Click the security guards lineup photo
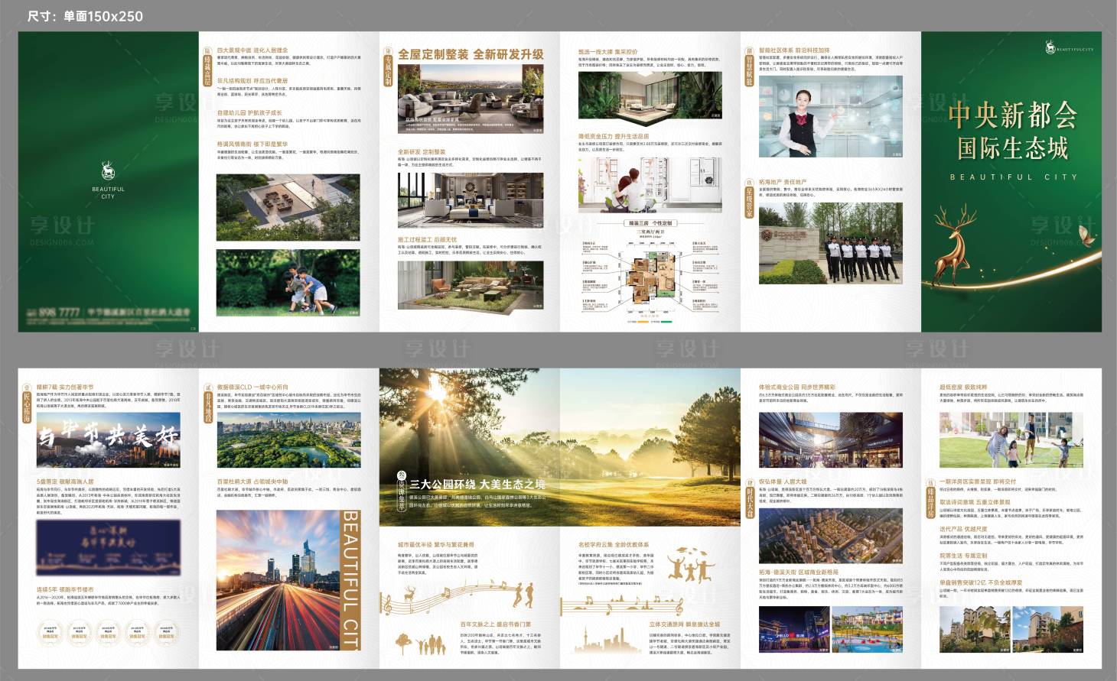1117x681 pixels. coord(830,242)
